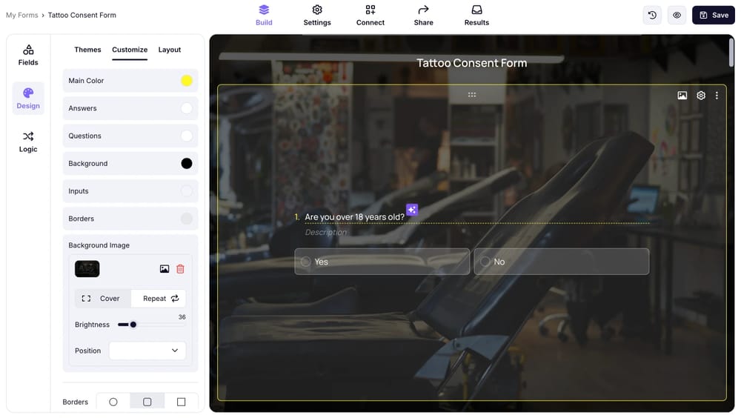Click the Save button
741x418 pixels.
[x=713, y=15]
